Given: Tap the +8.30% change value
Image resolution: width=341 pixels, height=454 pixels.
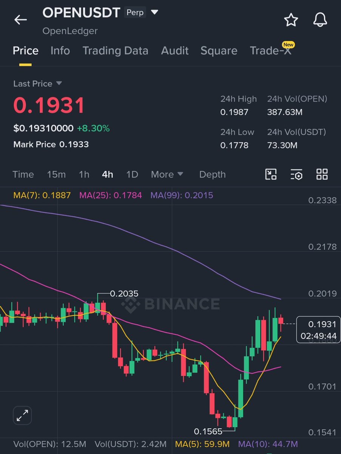Looking at the screenshot, I should (93, 129).
